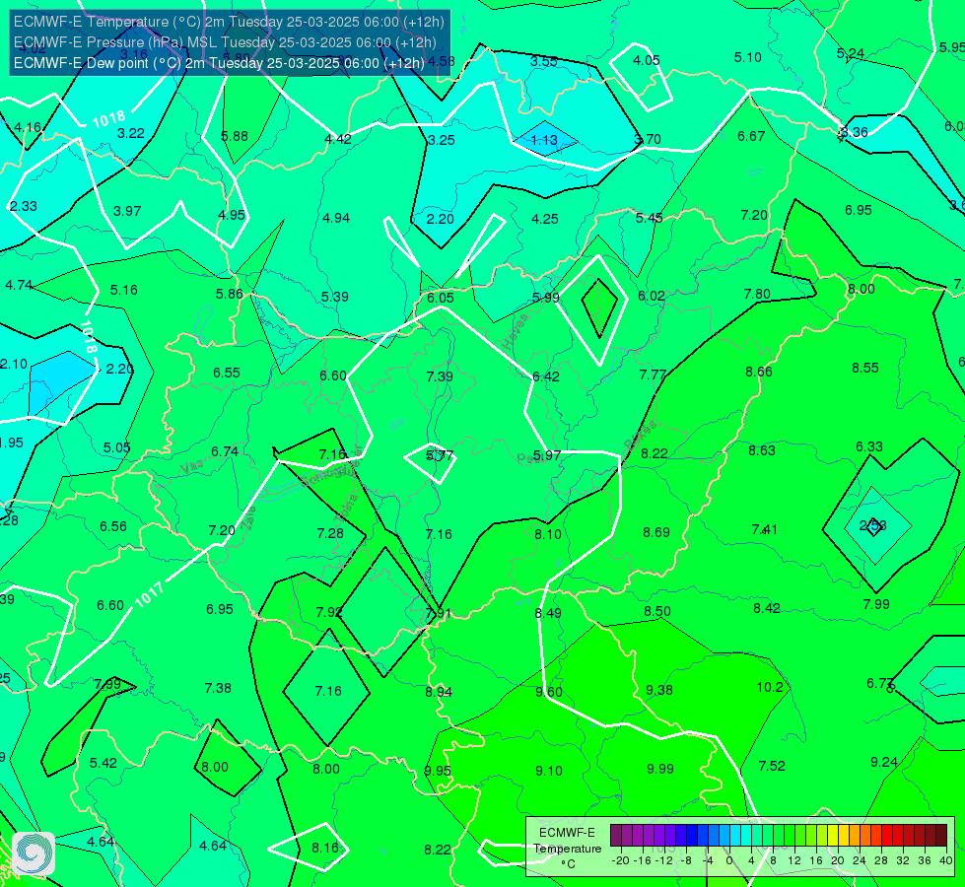The height and width of the screenshot is (887, 965).
Task: Click the temperature value 8.42
Action: tap(766, 609)
